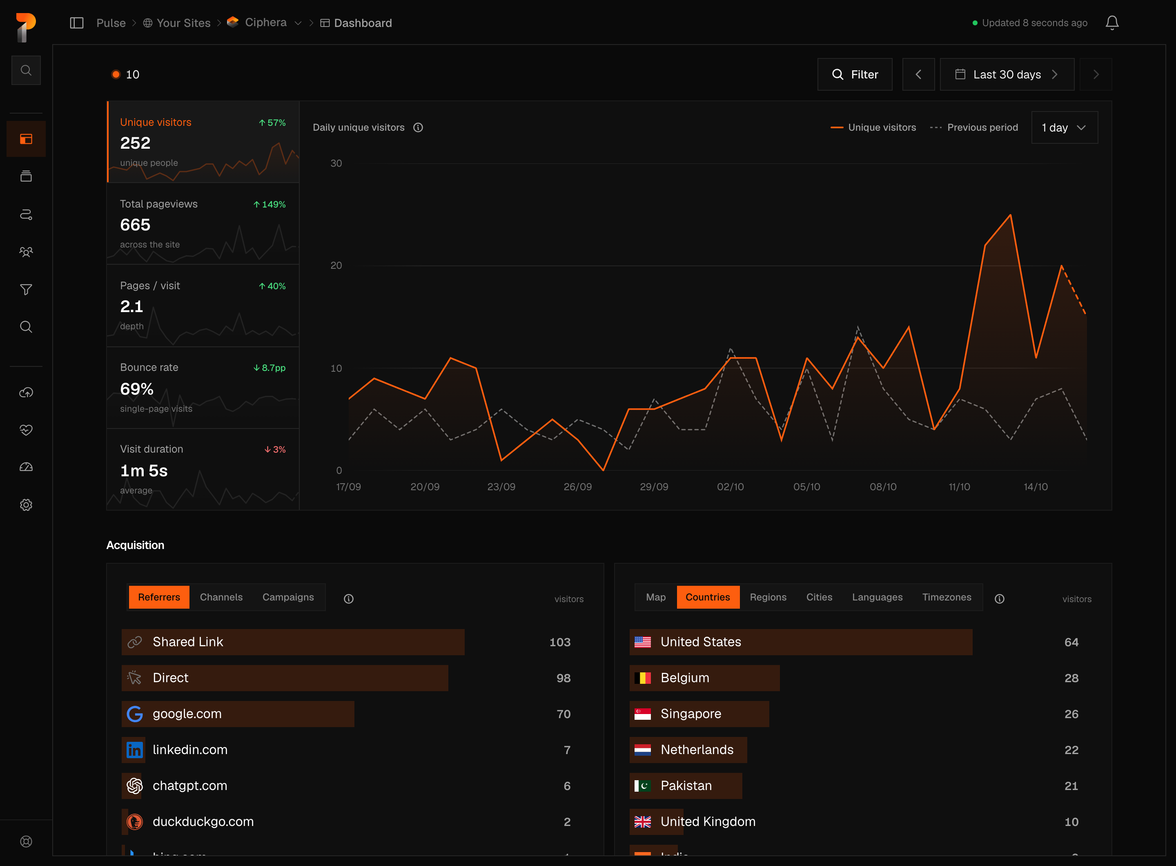Screen dimensions: 1176x866
Task: Switch to the Map tab
Action: pos(656,597)
